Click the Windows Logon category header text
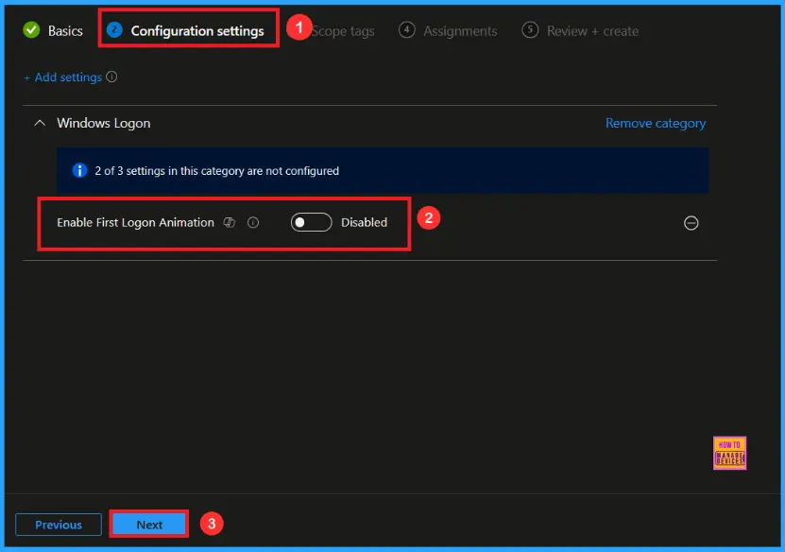785x552 pixels. [103, 123]
